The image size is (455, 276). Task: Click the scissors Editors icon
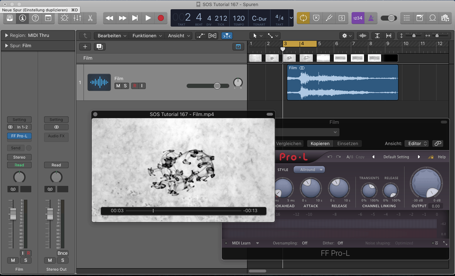(90, 18)
